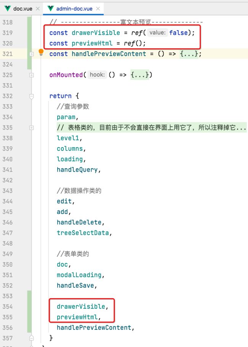The height and width of the screenshot is (347, 248).
Task: Click the orange lightbulb intention icon
Action: (x=41, y=52)
